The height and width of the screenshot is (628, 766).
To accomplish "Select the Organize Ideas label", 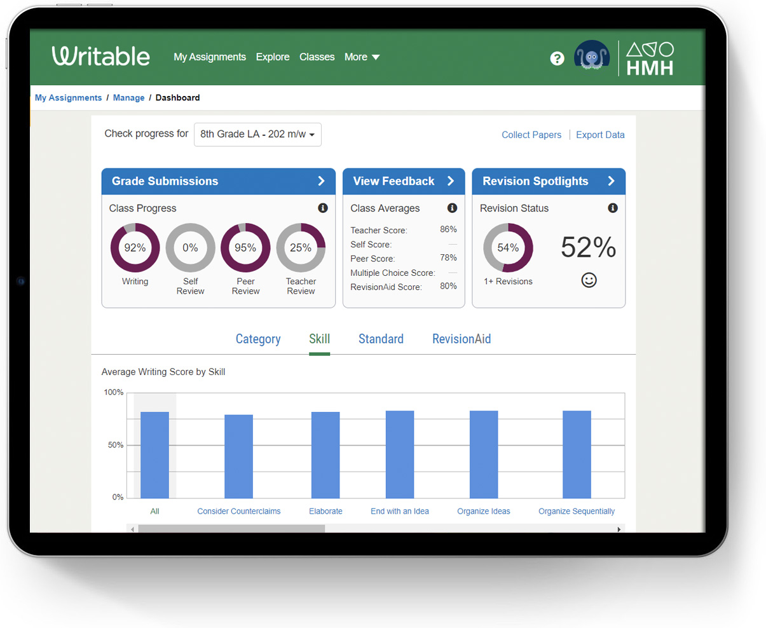I will pyautogui.click(x=484, y=511).
